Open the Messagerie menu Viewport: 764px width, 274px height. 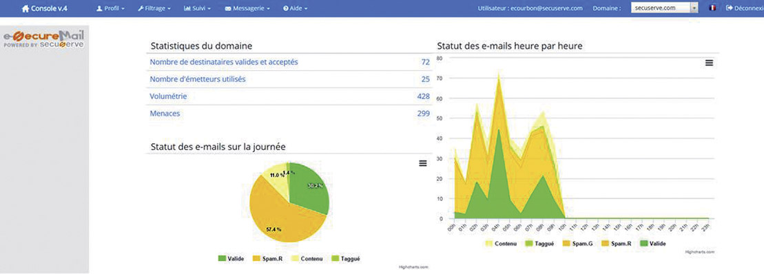tap(247, 9)
